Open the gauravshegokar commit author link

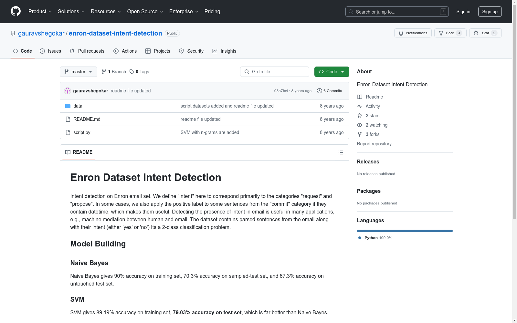coord(91,91)
